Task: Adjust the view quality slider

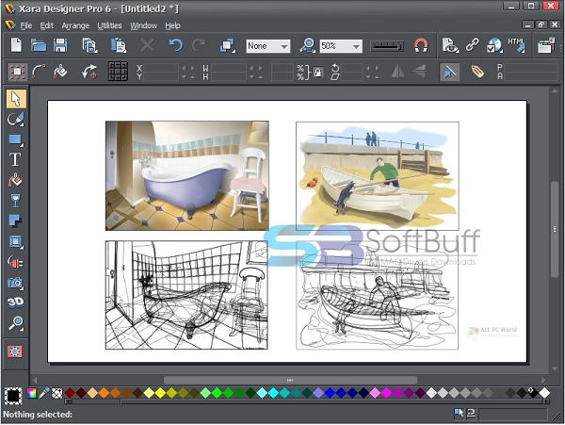Action: (x=387, y=46)
